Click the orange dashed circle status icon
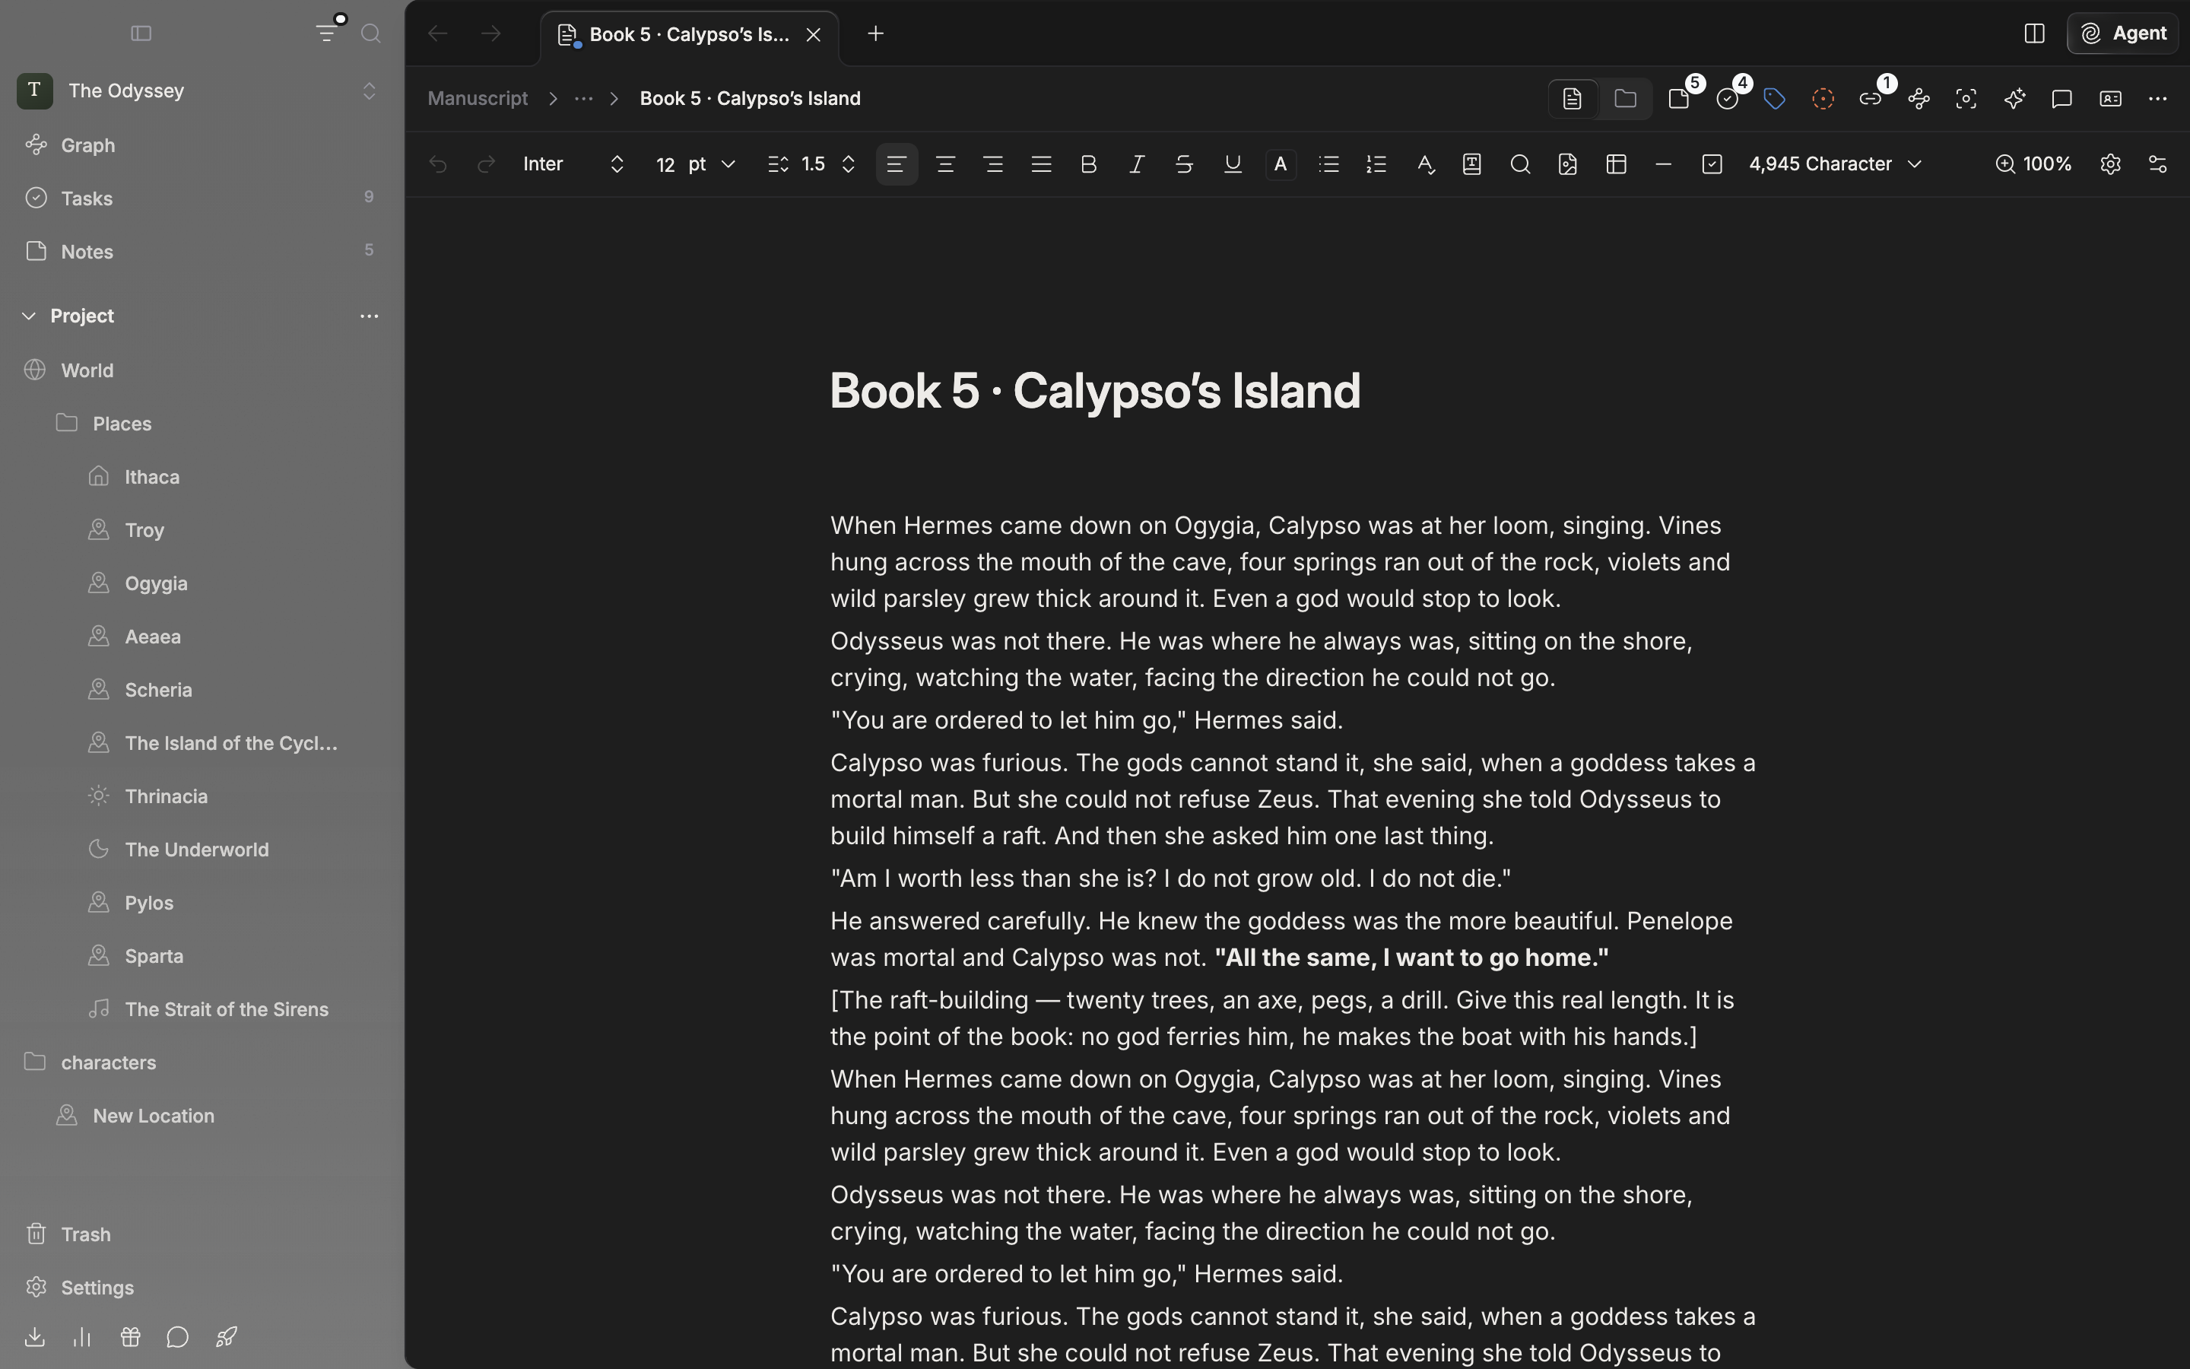Screen dimensions: 2190x1369 pos(1823,99)
